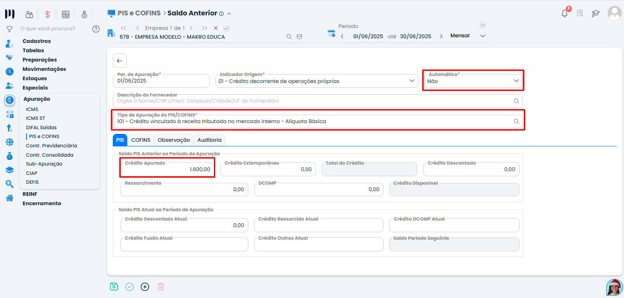Viewport: 624px width, 298px height.
Task: Click Contr. Previdenciária in the sidebar
Action: [x=51, y=146]
